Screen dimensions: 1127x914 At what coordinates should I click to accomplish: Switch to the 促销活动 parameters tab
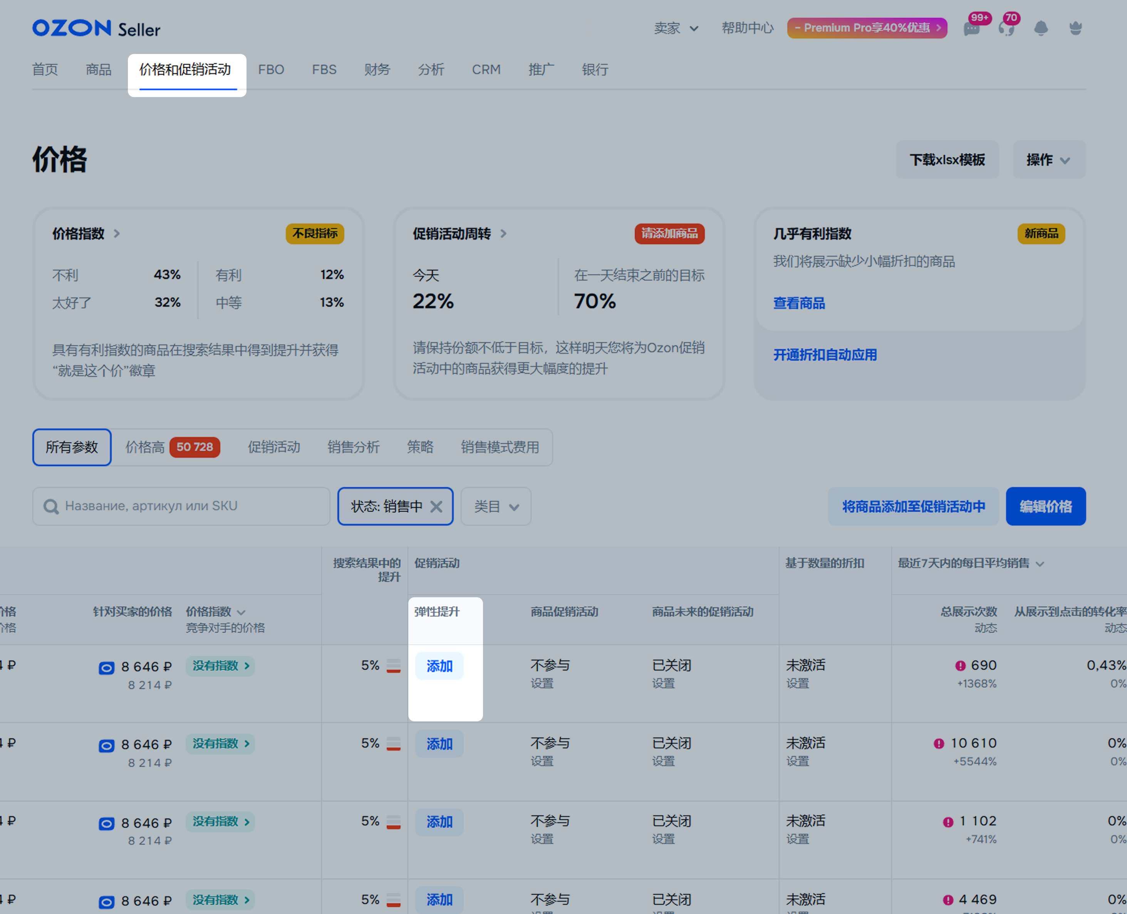273,447
